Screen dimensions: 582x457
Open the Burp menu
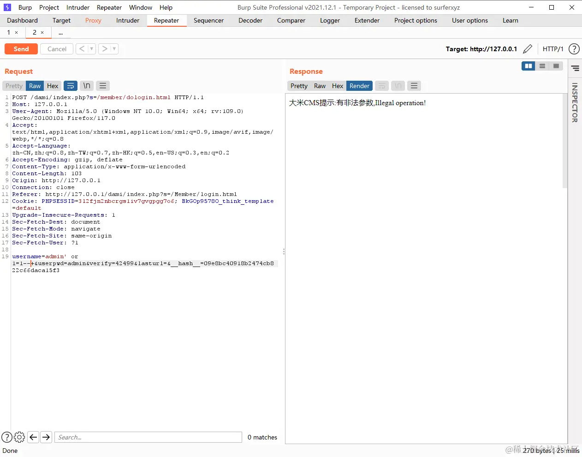pyautogui.click(x=25, y=7)
